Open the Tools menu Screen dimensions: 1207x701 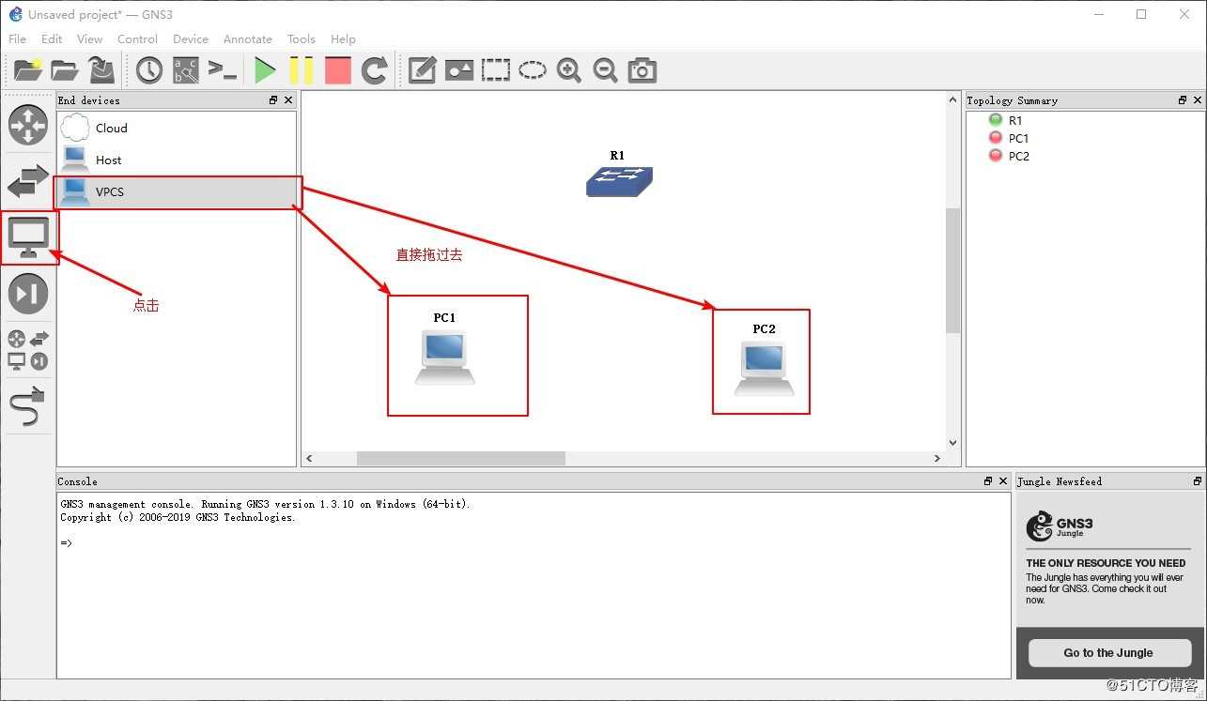[302, 39]
